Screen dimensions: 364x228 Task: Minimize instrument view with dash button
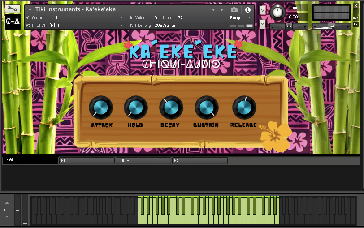click(x=355, y=12)
